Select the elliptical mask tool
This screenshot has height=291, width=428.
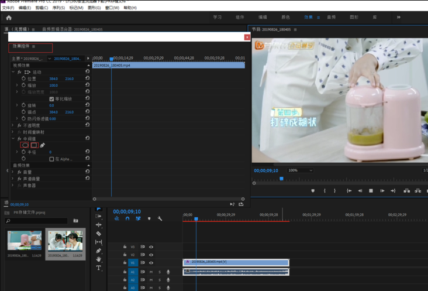pos(25,145)
